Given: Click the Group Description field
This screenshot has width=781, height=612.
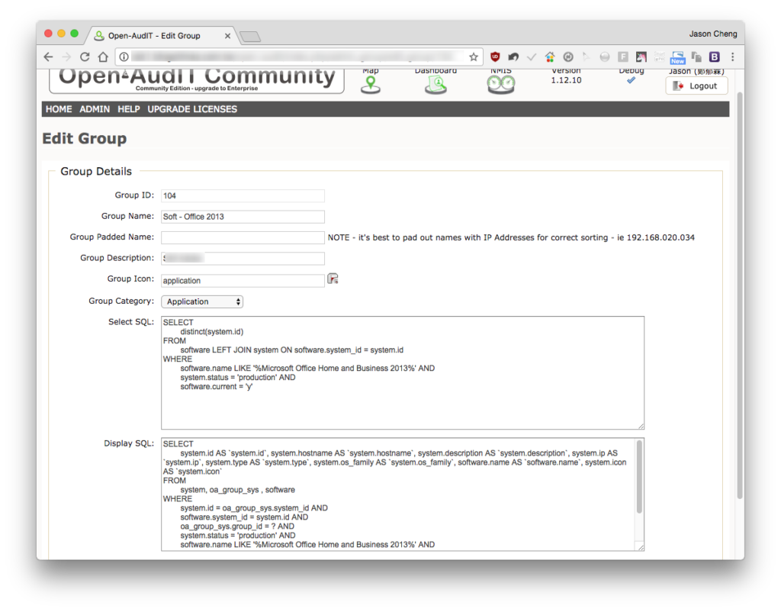Looking at the screenshot, I should tap(243, 258).
